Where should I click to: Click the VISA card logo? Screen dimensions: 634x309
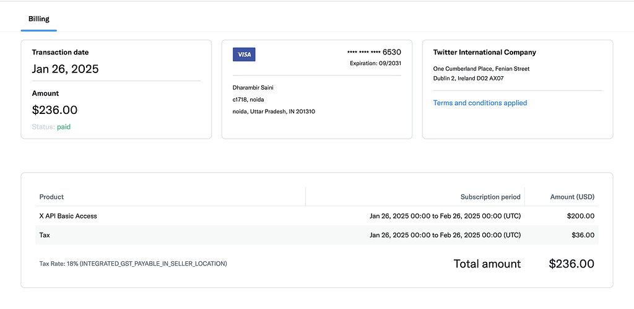[244, 54]
